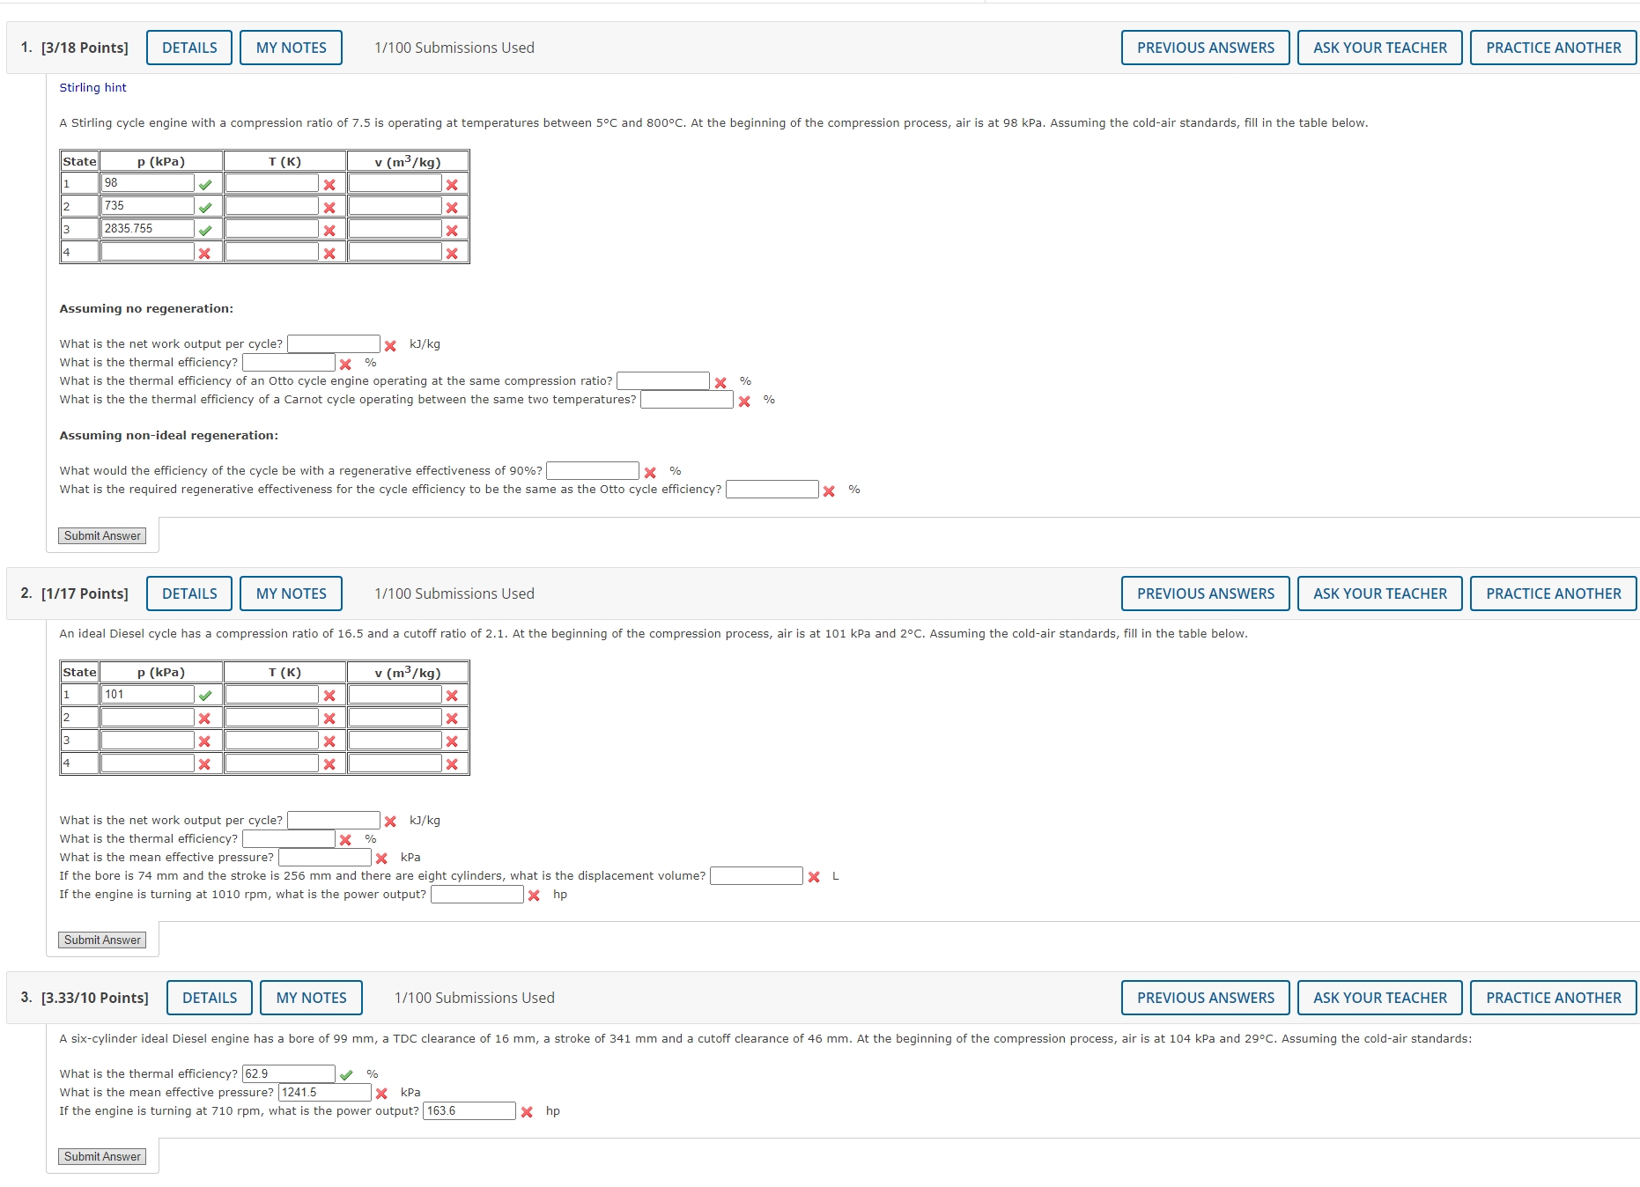Click PREVIOUS ANSWERS for problem 1
The image size is (1640, 1187).
1206,48
